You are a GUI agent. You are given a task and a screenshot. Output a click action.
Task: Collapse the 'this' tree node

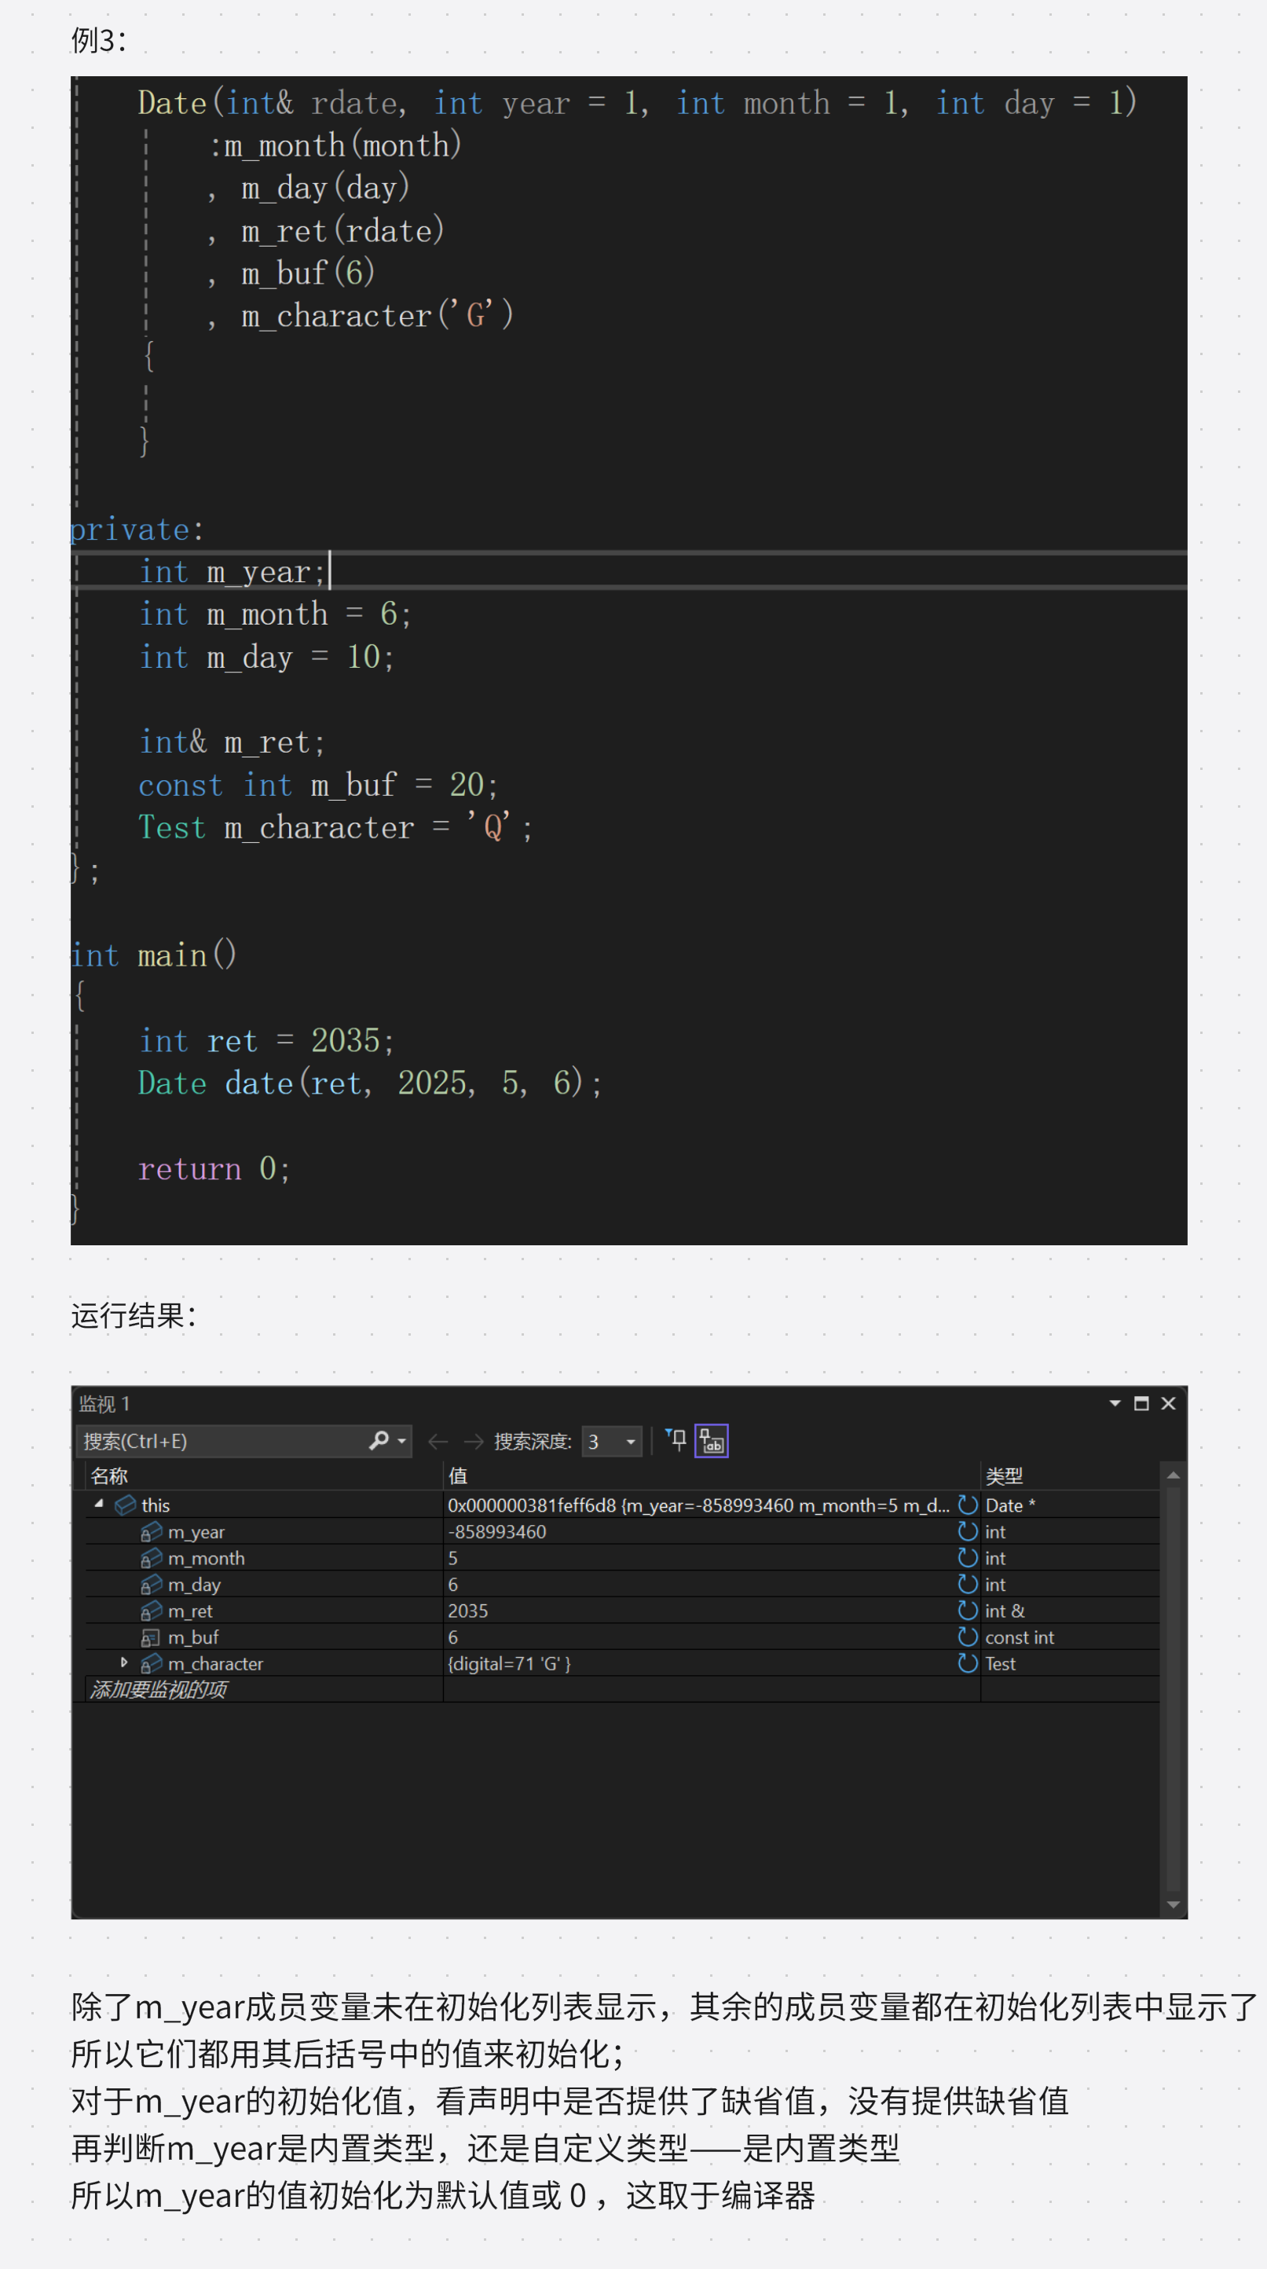99,1504
